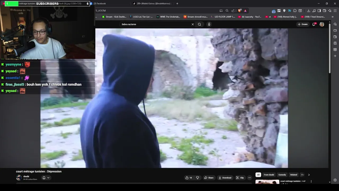Open the isaacwhy YouTube bookmark
The height and width of the screenshot is (191, 339).
coord(250,17)
